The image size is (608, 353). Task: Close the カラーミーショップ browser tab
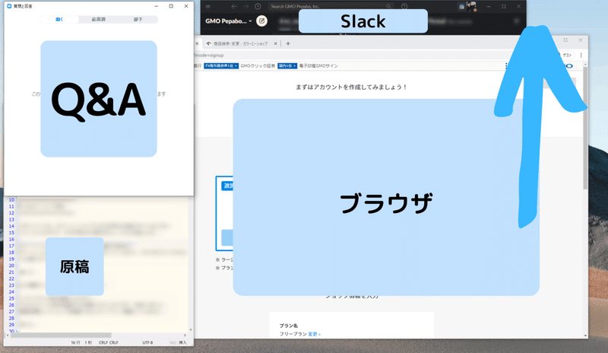click(x=275, y=43)
